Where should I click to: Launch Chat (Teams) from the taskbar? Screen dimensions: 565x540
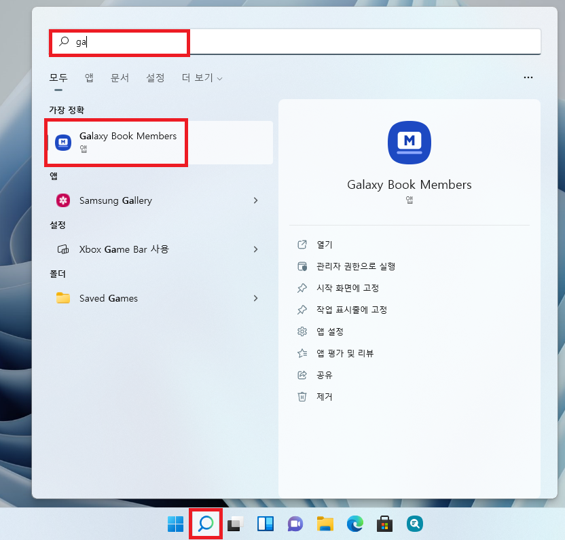pos(295,524)
